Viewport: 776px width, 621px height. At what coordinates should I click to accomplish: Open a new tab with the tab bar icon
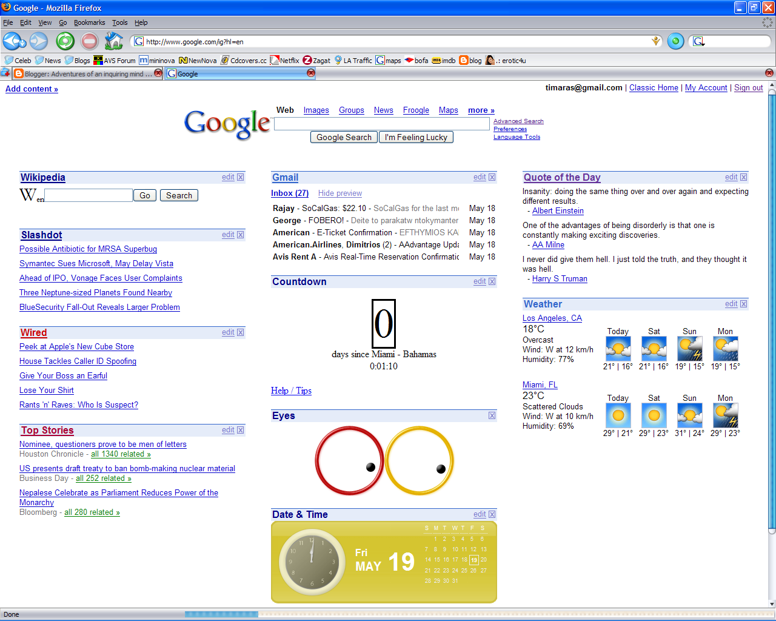(5, 73)
